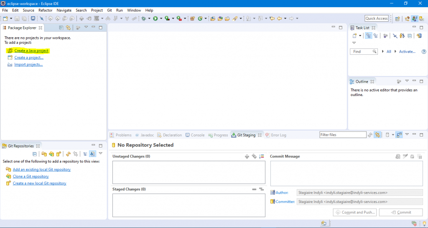The image size is (428, 228).
Task: Open Package Explorer View Menu triangle
Action: [86, 27]
